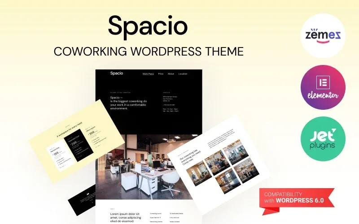The image size is (359, 224).
Task: Click 'A workspace for every need' heading
Action: point(70,130)
